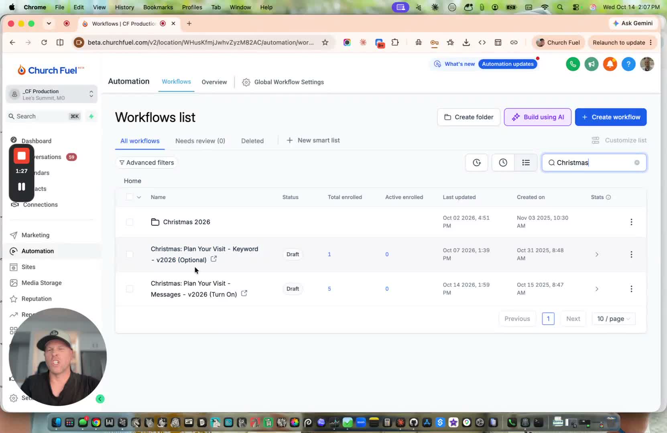Click the green phone dialer icon
667x433 pixels.
click(573, 64)
